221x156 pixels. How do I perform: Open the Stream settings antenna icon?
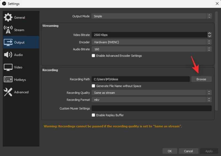(x=8, y=30)
